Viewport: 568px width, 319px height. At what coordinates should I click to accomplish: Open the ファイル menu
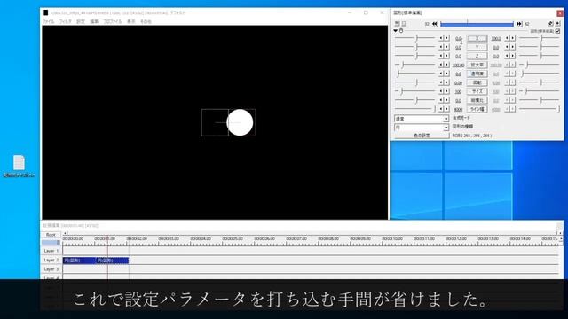pos(48,21)
